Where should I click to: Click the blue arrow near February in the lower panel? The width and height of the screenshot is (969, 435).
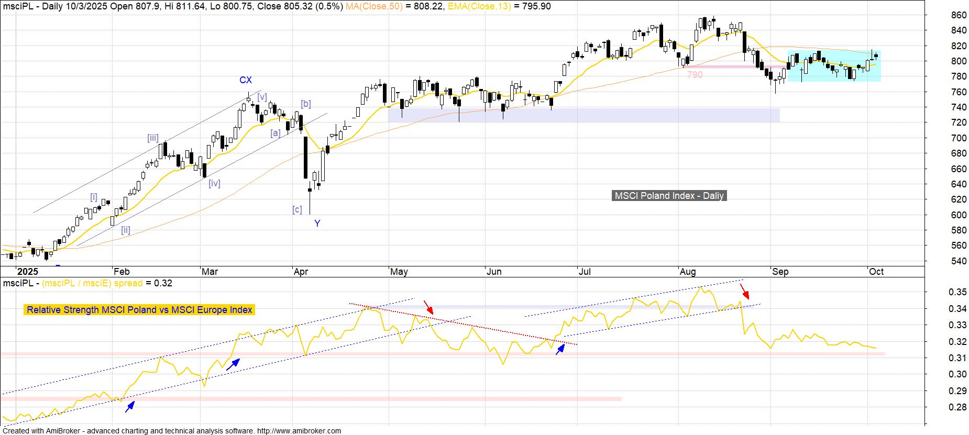(x=130, y=406)
